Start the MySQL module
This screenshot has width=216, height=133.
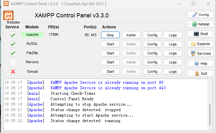pyautogui.click(x=110, y=44)
